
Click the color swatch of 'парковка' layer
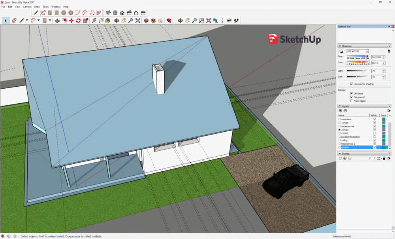[x=384, y=119]
